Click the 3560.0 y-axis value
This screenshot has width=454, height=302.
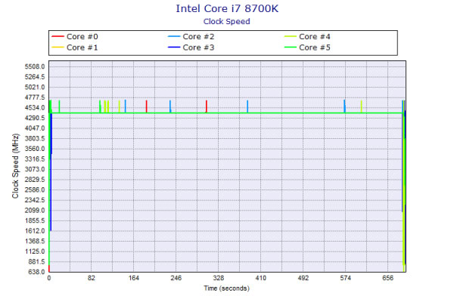(x=35, y=149)
